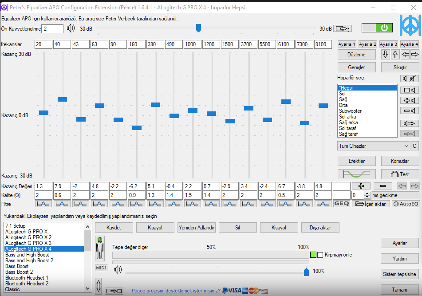Open the green frequency response graph
Screen dimensions: 422x296
point(357,174)
